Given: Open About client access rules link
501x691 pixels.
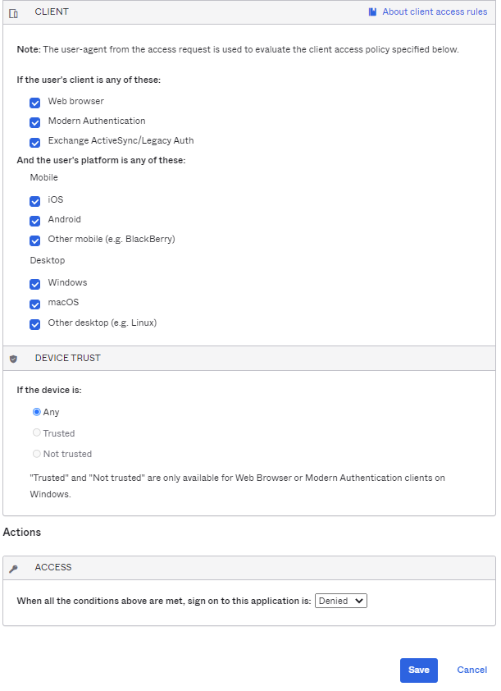Looking at the screenshot, I should (435, 12).
